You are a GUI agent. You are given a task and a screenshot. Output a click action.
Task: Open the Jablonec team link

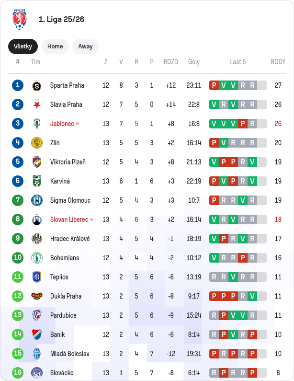tap(62, 124)
